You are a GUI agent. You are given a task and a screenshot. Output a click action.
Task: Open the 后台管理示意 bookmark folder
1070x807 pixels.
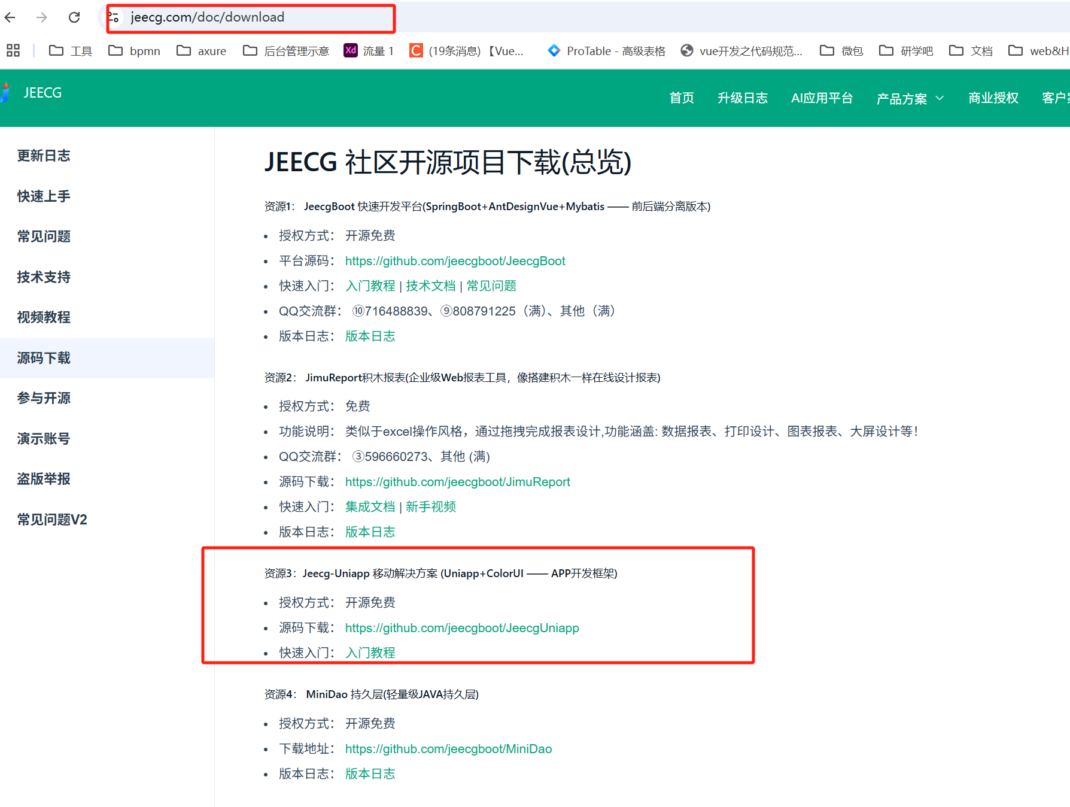(x=286, y=51)
